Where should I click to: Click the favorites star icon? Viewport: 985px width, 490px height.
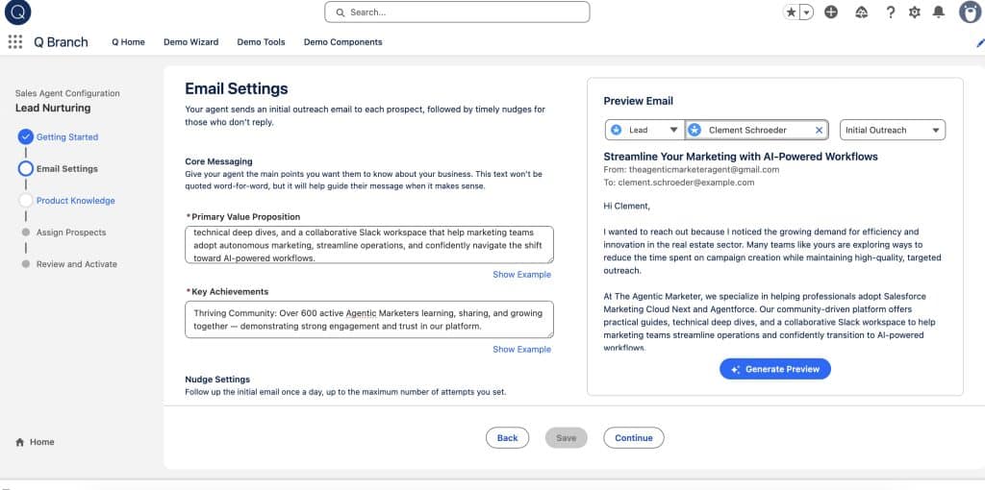click(792, 12)
